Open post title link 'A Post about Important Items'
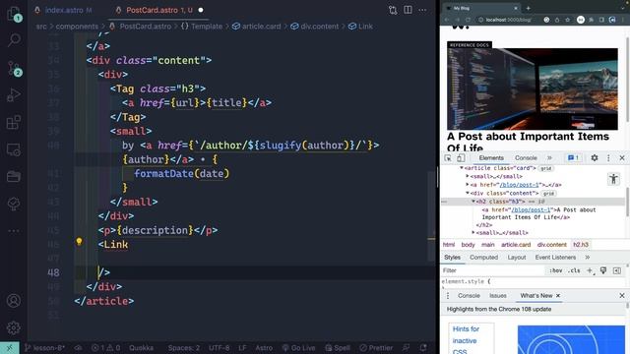The image size is (630, 354). (528, 142)
